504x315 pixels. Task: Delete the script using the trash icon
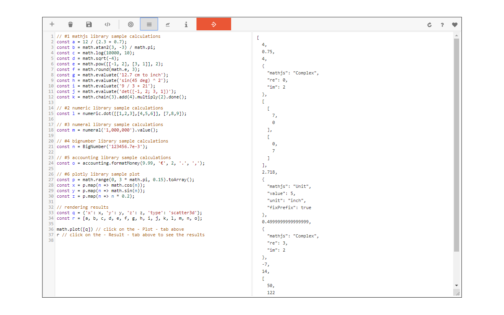(x=70, y=24)
